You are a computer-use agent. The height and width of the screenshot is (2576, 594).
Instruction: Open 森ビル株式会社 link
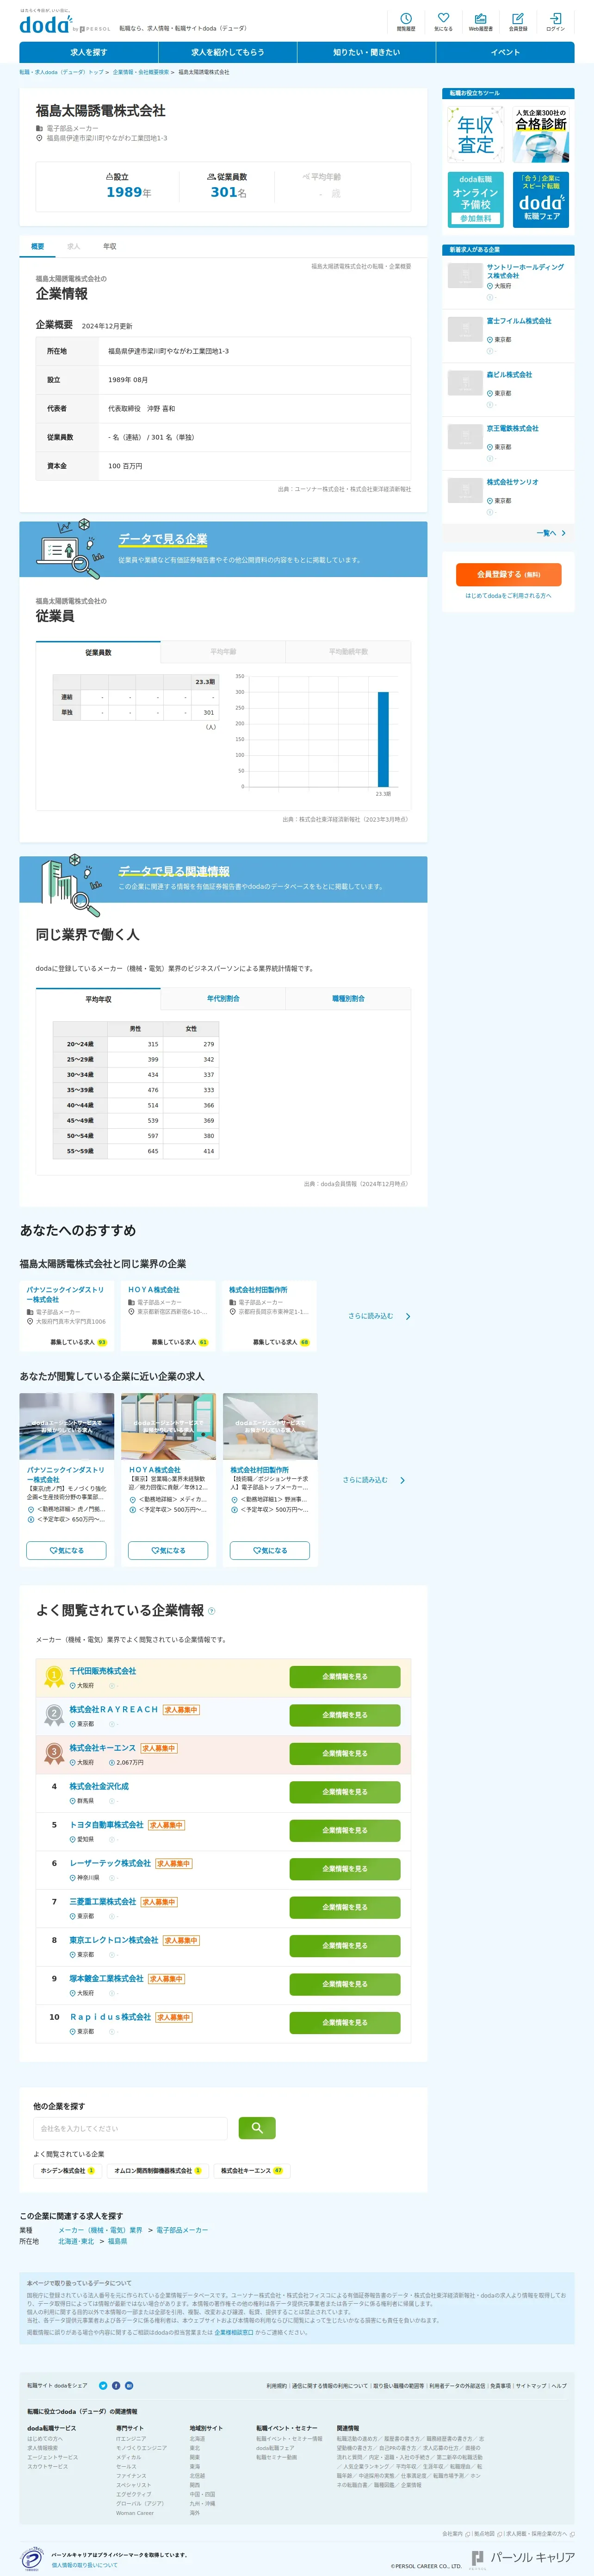click(509, 375)
